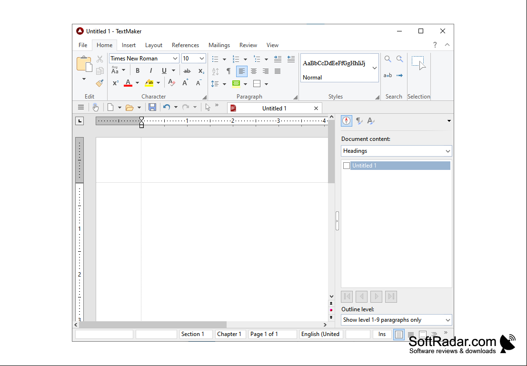Open the Search magnifier tool
The width and height of the screenshot is (527, 366).
(x=388, y=59)
